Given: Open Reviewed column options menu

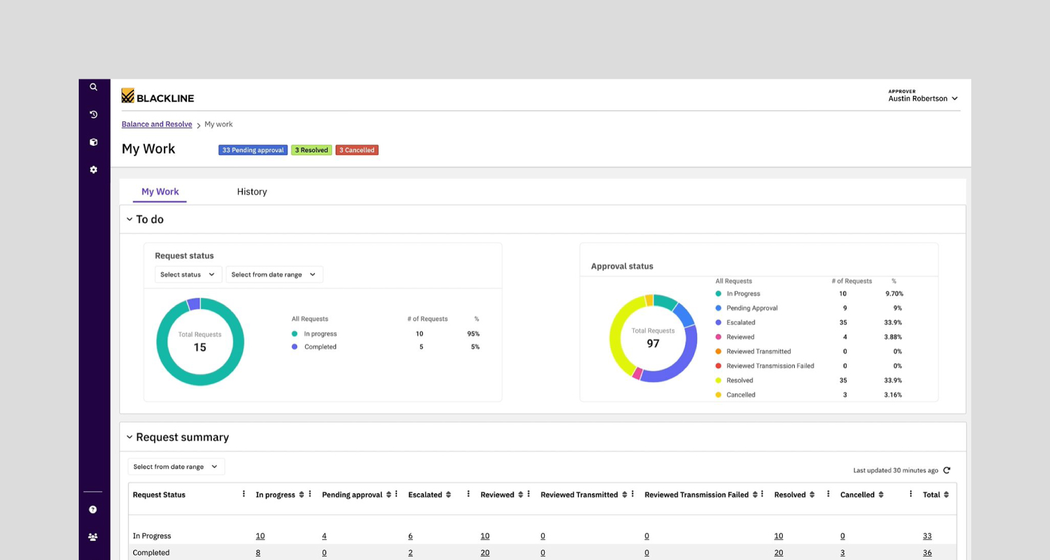Looking at the screenshot, I should (528, 494).
